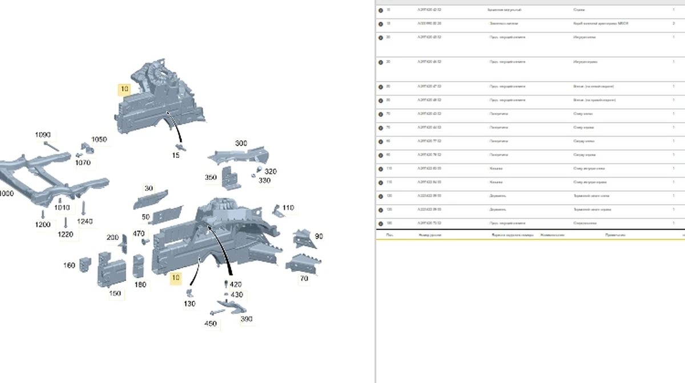Click the info icon for position 15 row

tap(381, 24)
